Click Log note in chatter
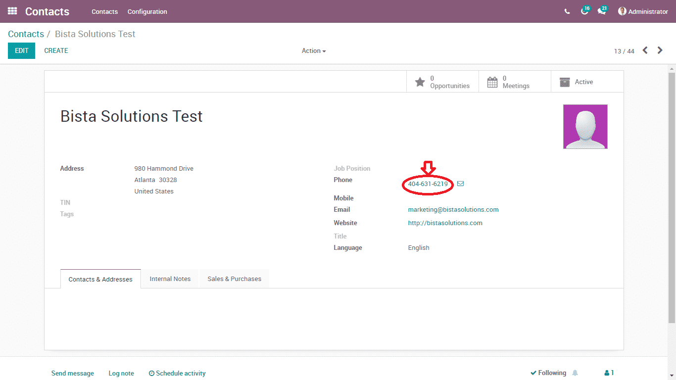This screenshot has width=676, height=380. tap(121, 373)
